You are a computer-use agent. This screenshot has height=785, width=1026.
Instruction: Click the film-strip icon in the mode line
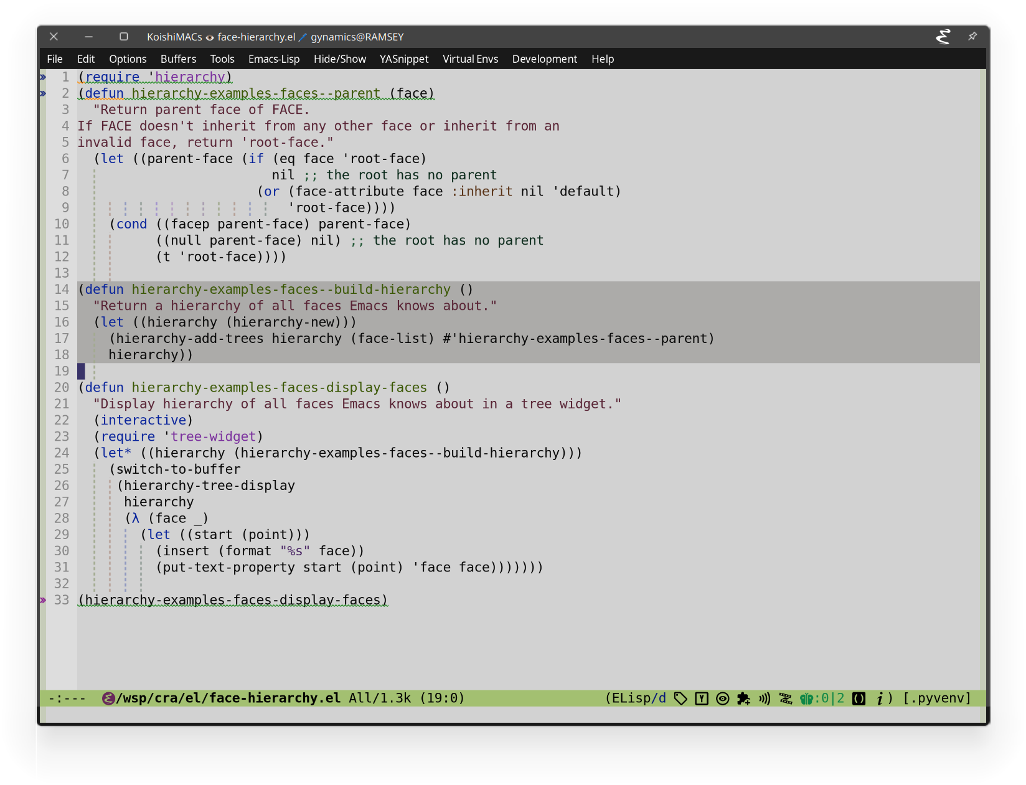(x=786, y=698)
